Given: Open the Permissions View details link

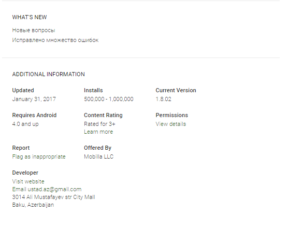Looking at the screenshot, I should pos(170,124).
